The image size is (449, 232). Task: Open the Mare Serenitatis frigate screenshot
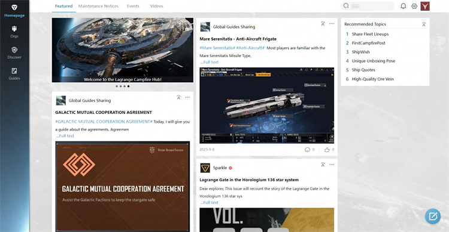[267, 106]
